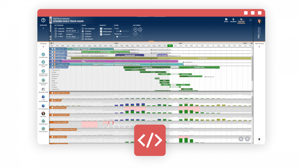Click the line-chart action icon under Aktionen

point(135,34)
